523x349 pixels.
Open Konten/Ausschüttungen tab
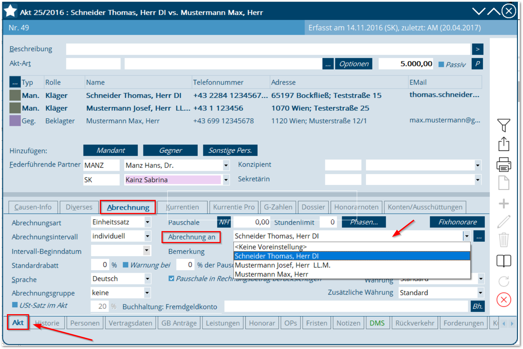pyautogui.click(x=425, y=207)
